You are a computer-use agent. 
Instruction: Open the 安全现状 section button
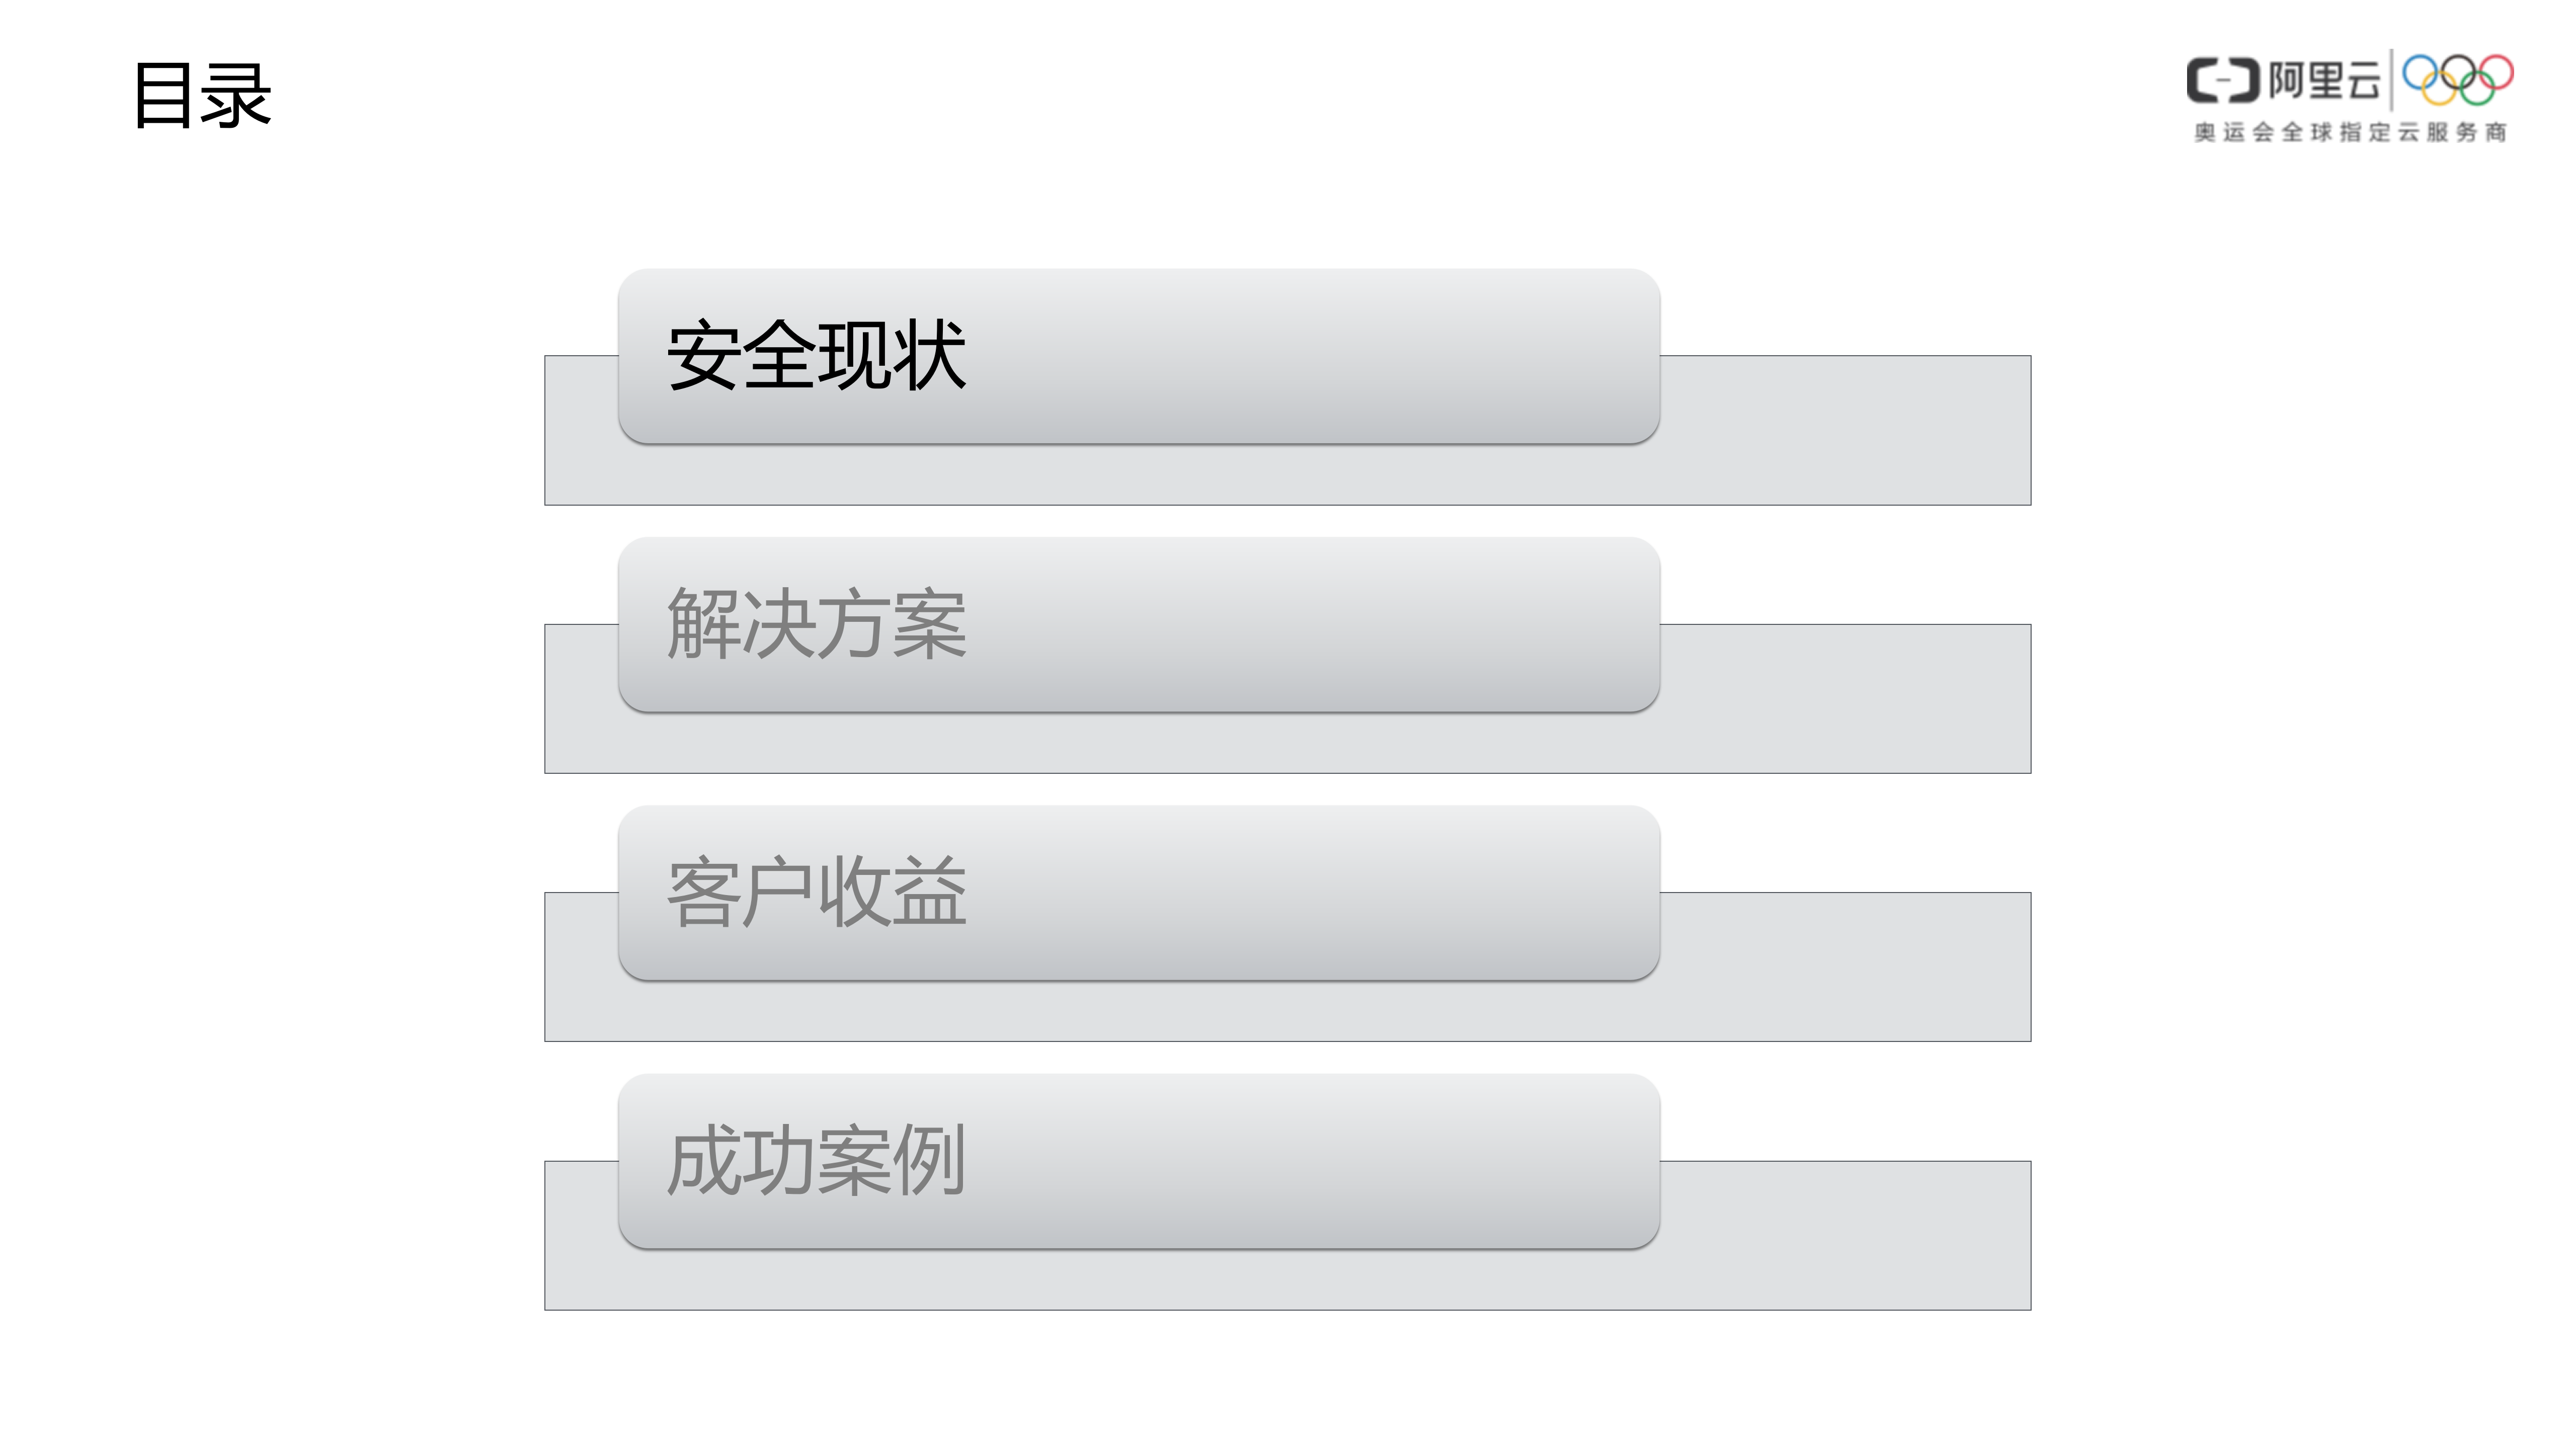coord(1138,356)
